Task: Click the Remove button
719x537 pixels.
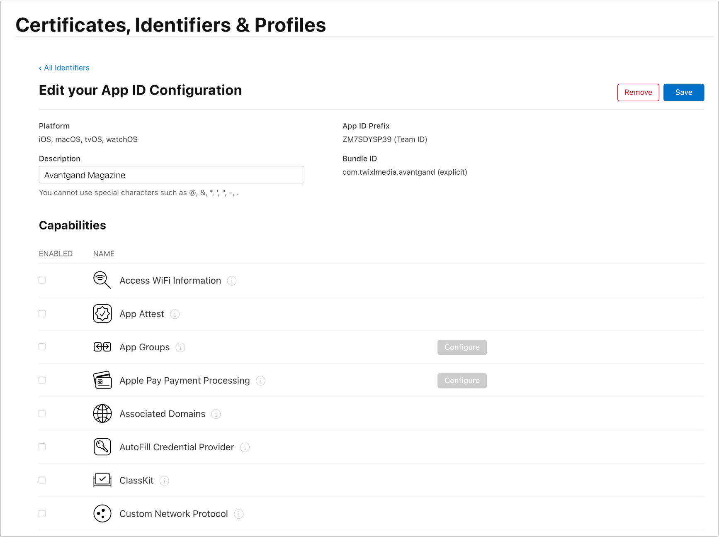Action: [x=638, y=93]
